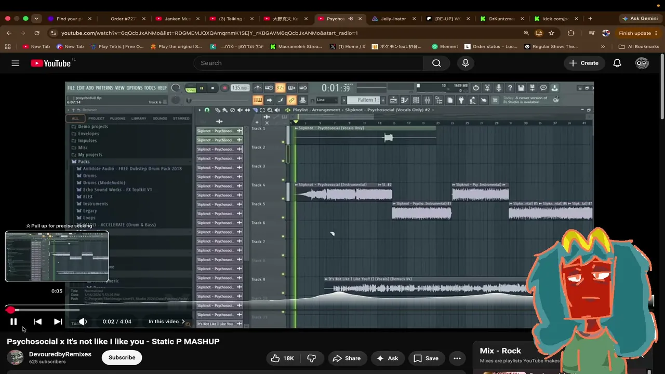Click the Finish update button
The height and width of the screenshot is (374, 665).
(635, 33)
